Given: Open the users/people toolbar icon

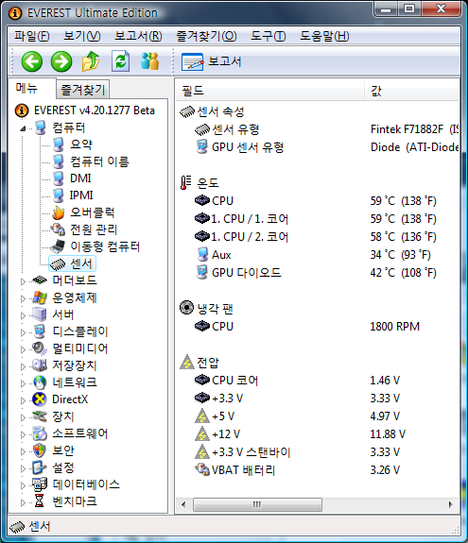Looking at the screenshot, I should point(149,61).
